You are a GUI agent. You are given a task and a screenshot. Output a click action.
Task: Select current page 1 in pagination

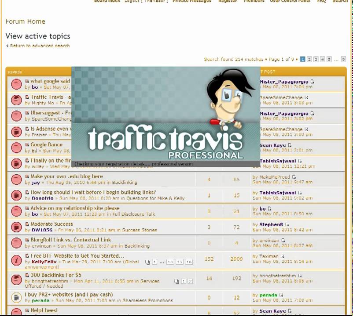point(303,59)
